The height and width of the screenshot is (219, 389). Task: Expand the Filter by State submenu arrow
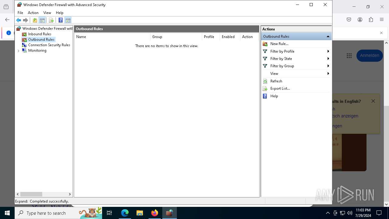point(328,59)
